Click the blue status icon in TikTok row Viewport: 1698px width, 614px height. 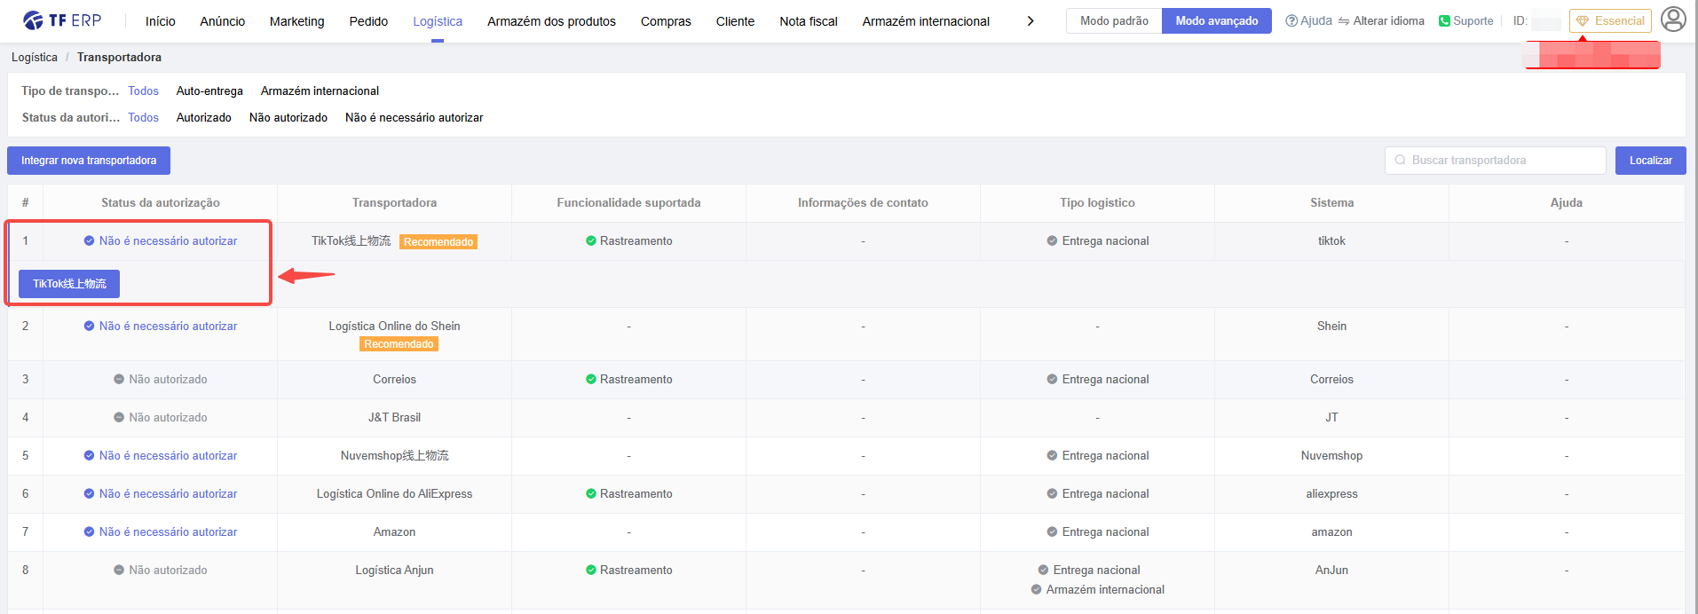pos(89,241)
